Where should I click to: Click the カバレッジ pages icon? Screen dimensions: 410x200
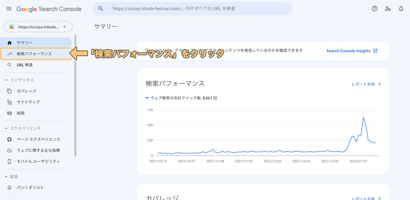tap(10, 91)
